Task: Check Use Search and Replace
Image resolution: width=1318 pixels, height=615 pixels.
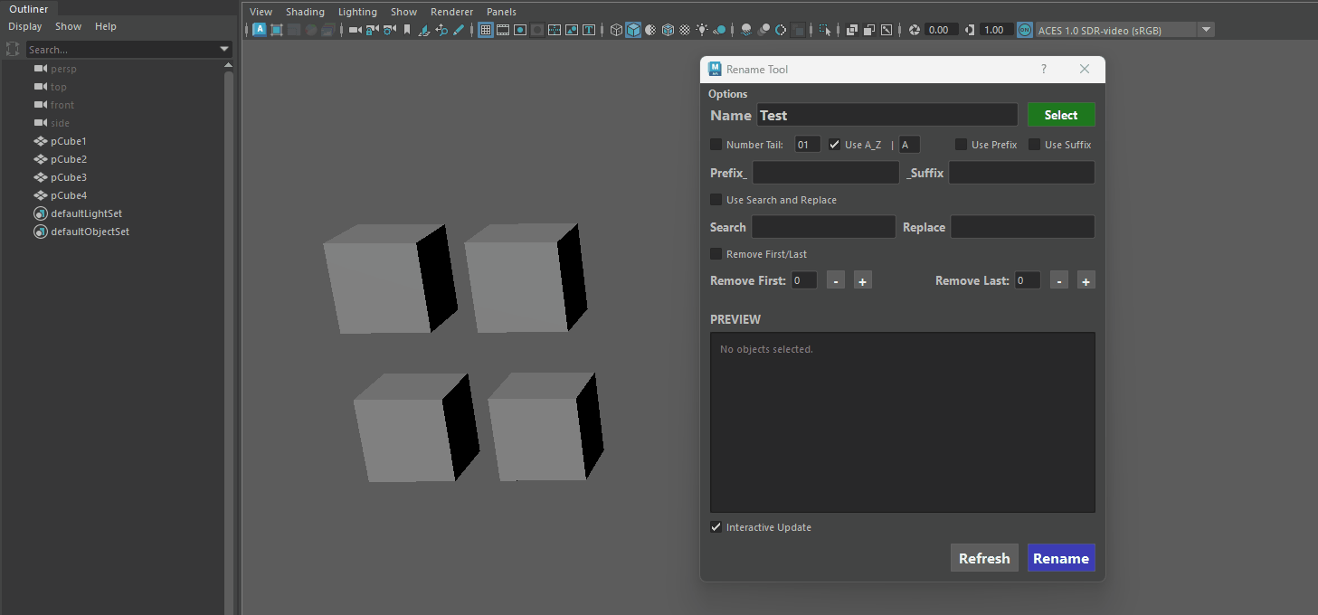Action: pyautogui.click(x=716, y=200)
